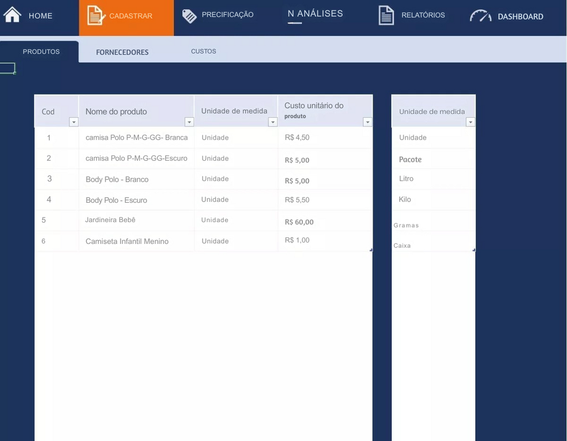Click the Home house icon
Image resolution: width=567 pixels, height=441 pixels.
[12, 14]
